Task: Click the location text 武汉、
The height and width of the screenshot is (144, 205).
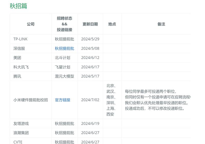Action: coord(111,91)
